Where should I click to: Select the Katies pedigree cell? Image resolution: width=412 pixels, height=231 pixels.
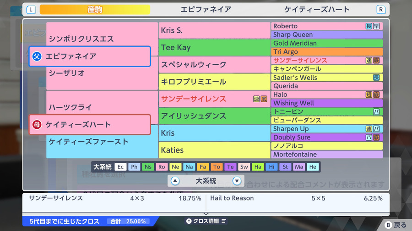pyautogui.click(x=214, y=150)
